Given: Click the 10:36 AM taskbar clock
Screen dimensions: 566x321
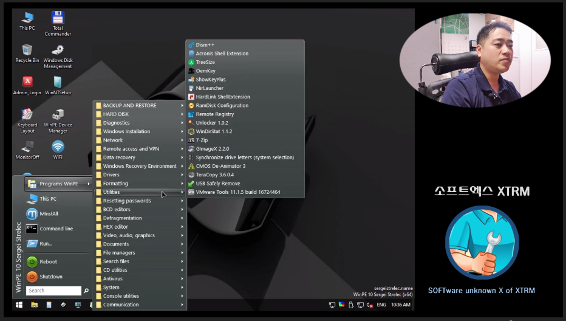Looking at the screenshot, I should 401,305.
